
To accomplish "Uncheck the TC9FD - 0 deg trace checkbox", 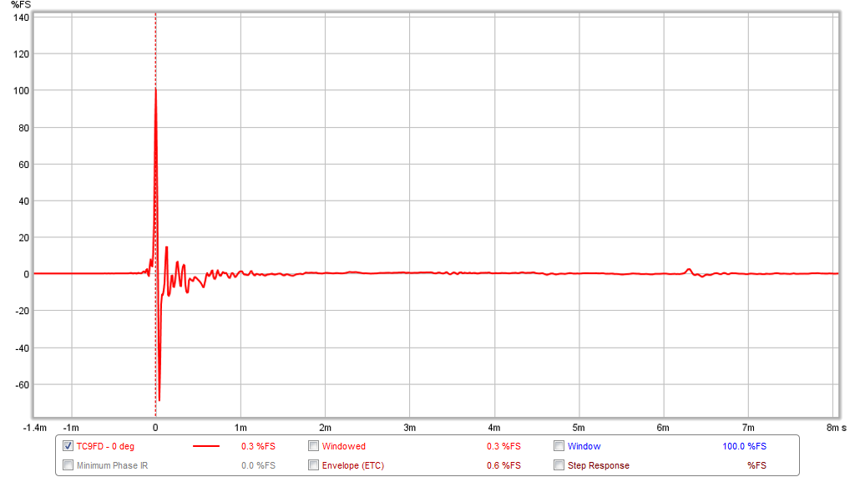I will [68, 446].
